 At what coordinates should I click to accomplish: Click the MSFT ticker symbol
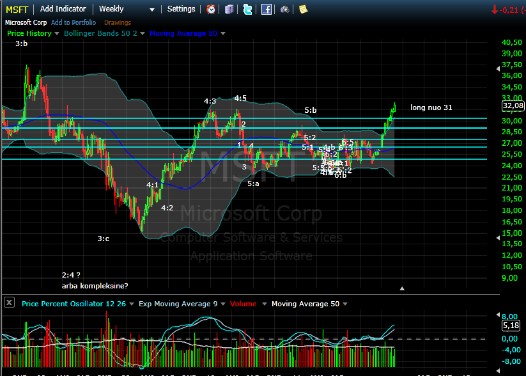tap(17, 10)
